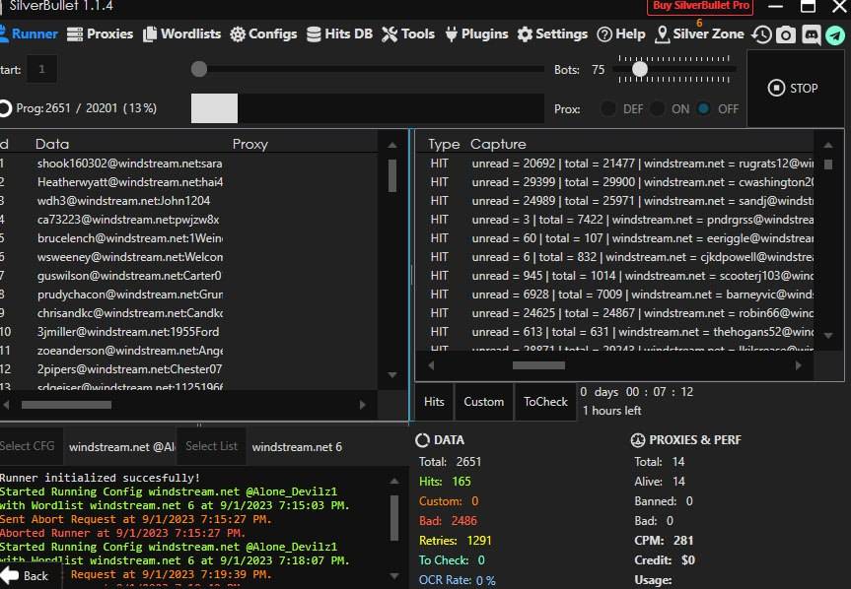Click Buy SilverBullet Pro
The image size is (851, 589).
(698, 7)
